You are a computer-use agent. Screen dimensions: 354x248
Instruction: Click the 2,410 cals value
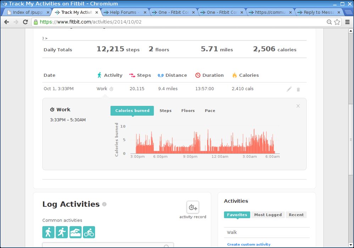(243, 89)
